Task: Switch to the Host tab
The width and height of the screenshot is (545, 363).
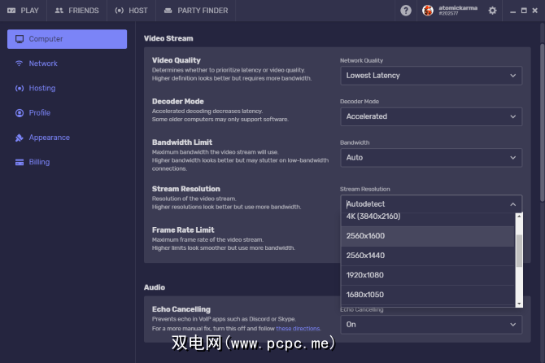Action: tap(132, 11)
